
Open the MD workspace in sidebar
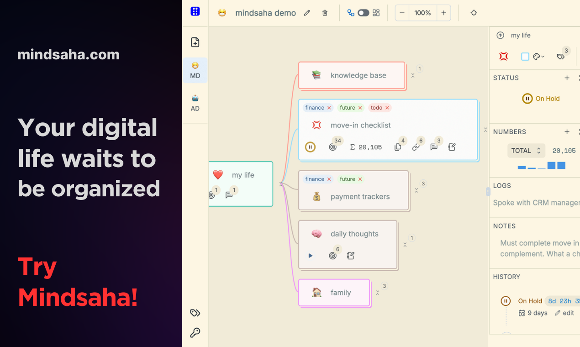click(195, 70)
